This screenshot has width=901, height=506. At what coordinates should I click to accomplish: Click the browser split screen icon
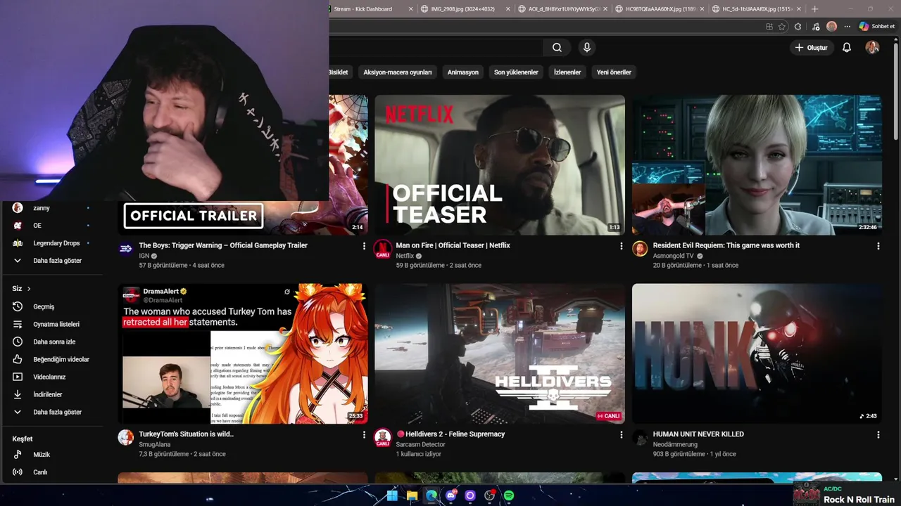[769, 27]
